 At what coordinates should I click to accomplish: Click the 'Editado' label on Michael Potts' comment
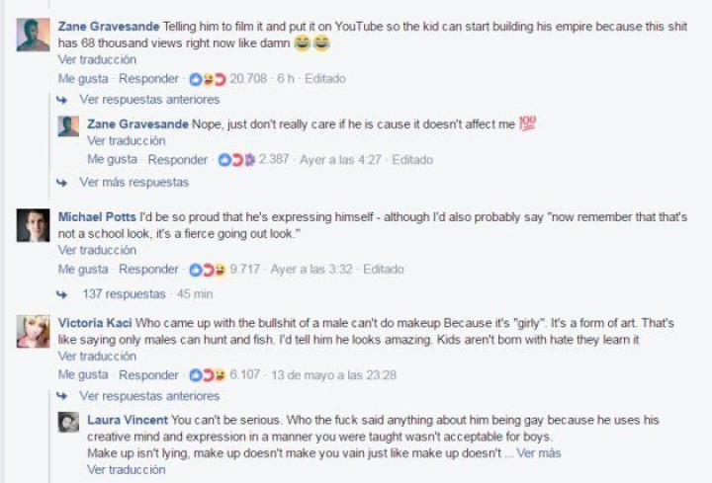pos(383,270)
